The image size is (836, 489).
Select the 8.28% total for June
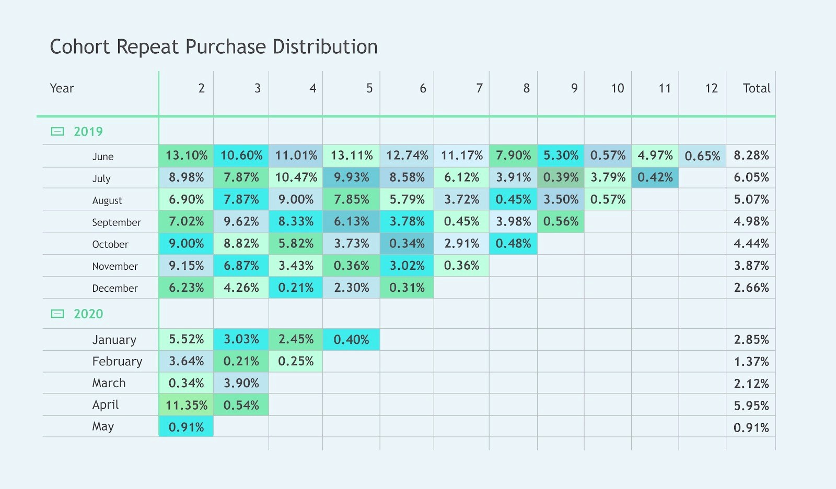751,156
